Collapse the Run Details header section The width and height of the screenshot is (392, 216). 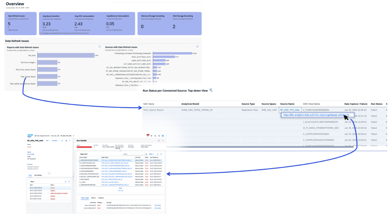coord(121,150)
